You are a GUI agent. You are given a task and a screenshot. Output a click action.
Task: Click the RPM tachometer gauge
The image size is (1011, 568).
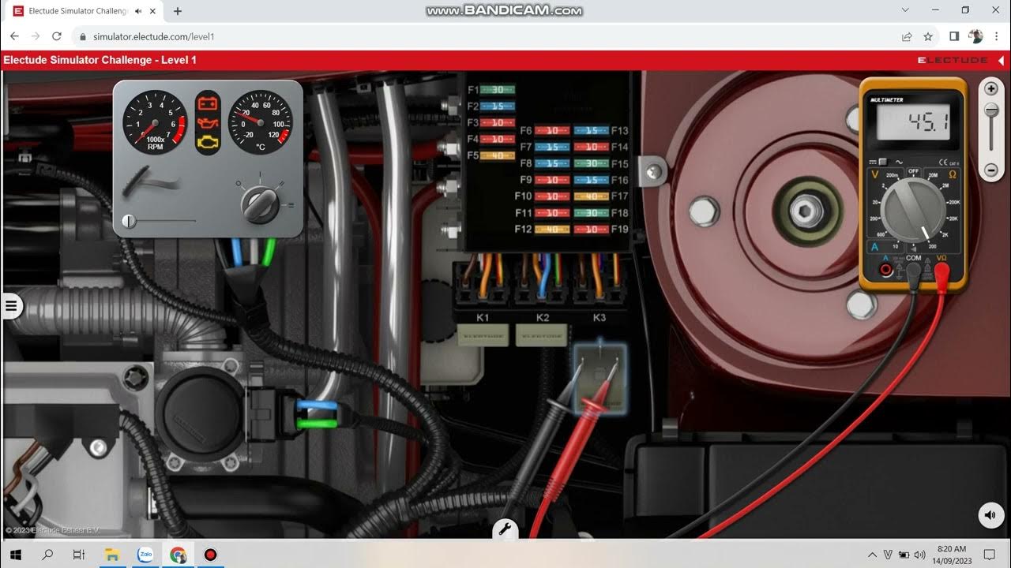click(155, 122)
